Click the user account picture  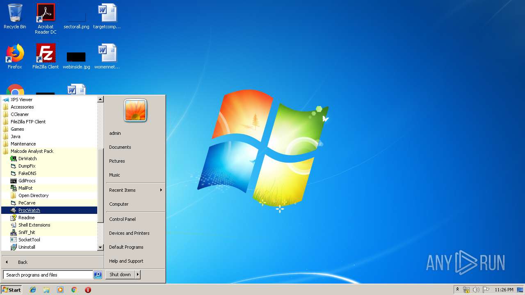coord(135,111)
